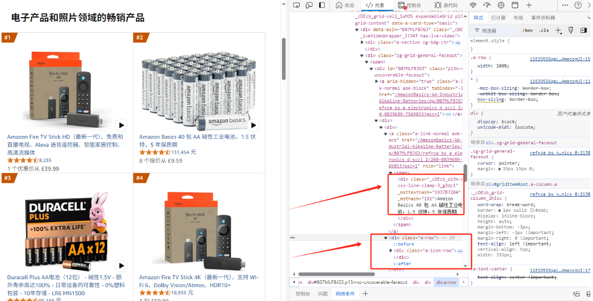Expand the a-section zg-bdg-ctr div node
This screenshot has width=593, height=301.
tap(362, 43)
